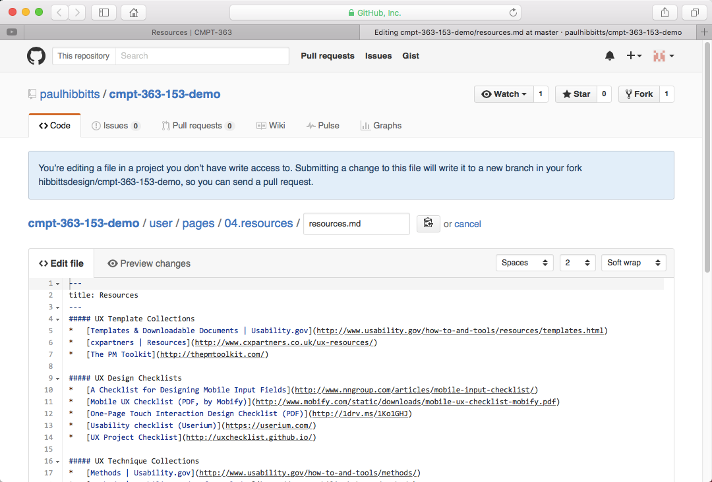Fork the repository
Viewport: 712px width, 482px height.
tap(639, 94)
